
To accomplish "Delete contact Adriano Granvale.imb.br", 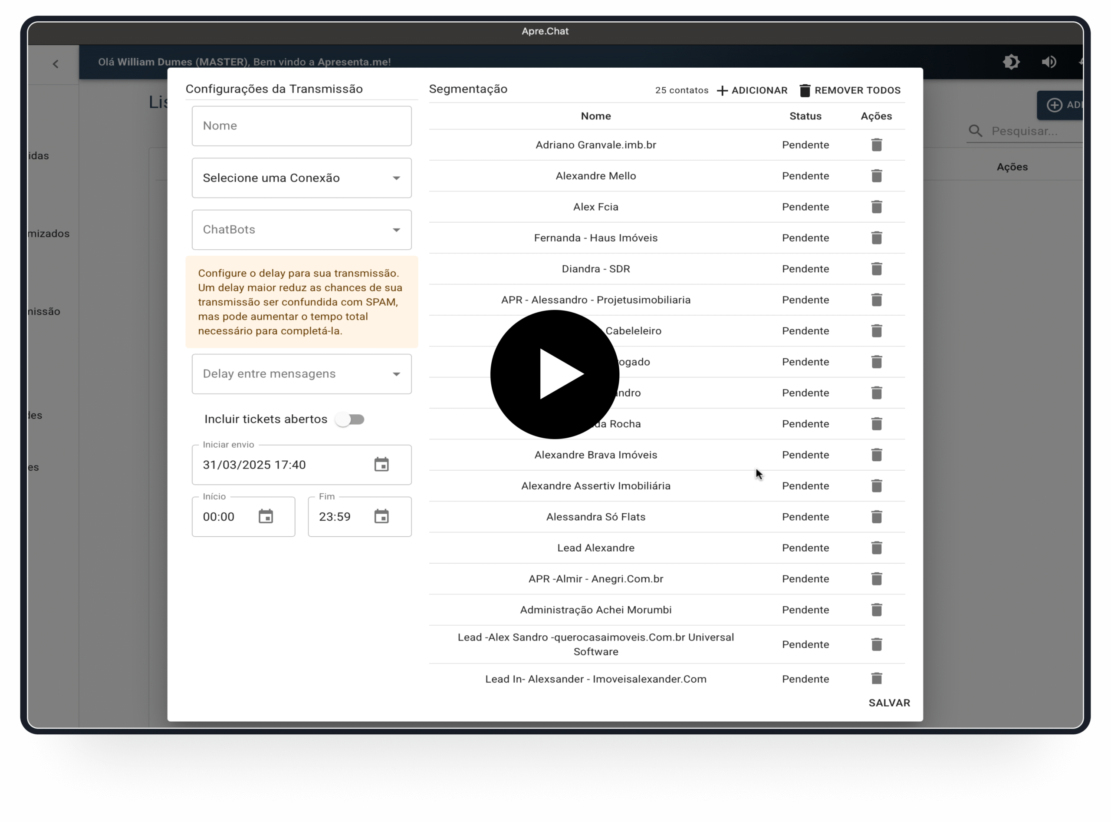I will click(x=877, y=145).
